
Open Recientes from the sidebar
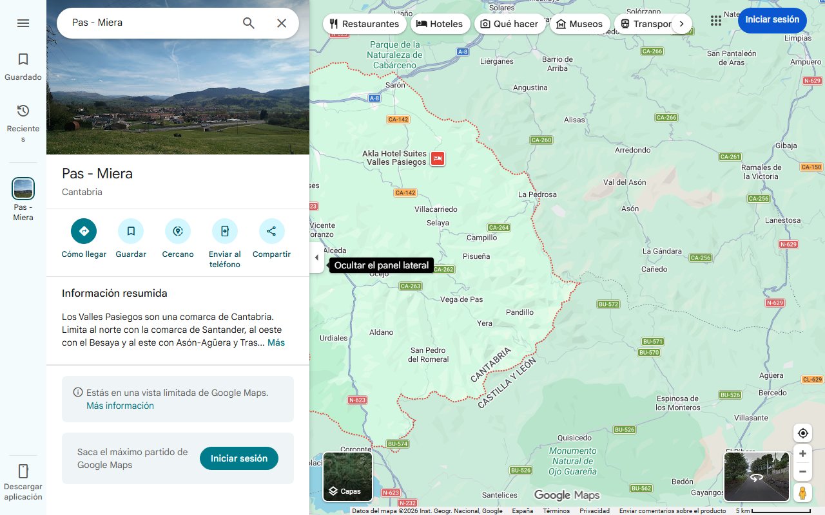tap(23, 119)
